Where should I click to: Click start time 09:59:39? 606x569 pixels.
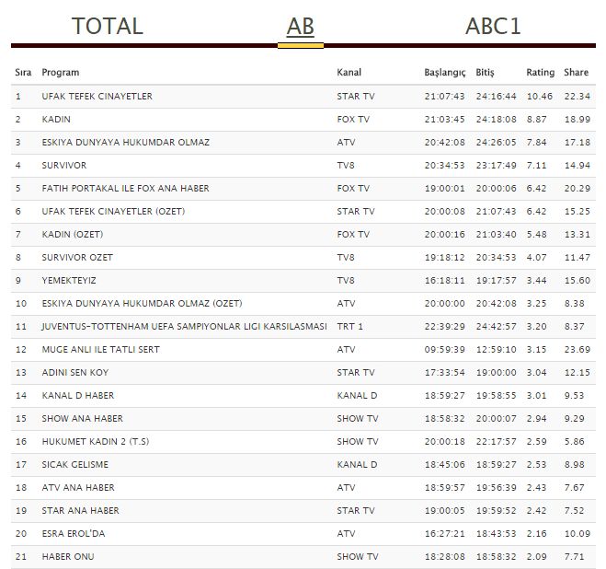pyautogui.click(x=445, y=350)
